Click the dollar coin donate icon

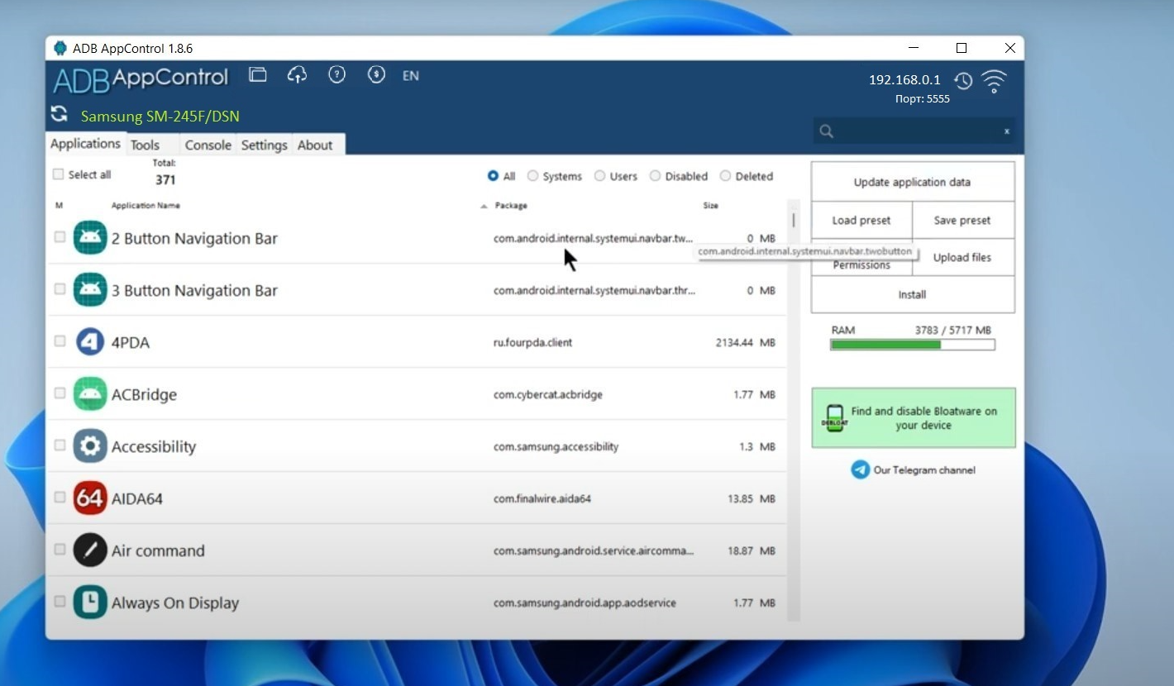pyautogui.click(x=376, y=75)
